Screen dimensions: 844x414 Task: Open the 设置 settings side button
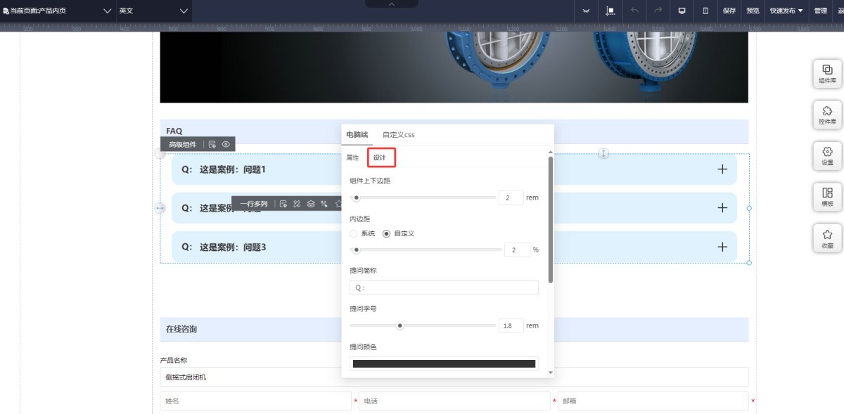[x=828, y=155]
